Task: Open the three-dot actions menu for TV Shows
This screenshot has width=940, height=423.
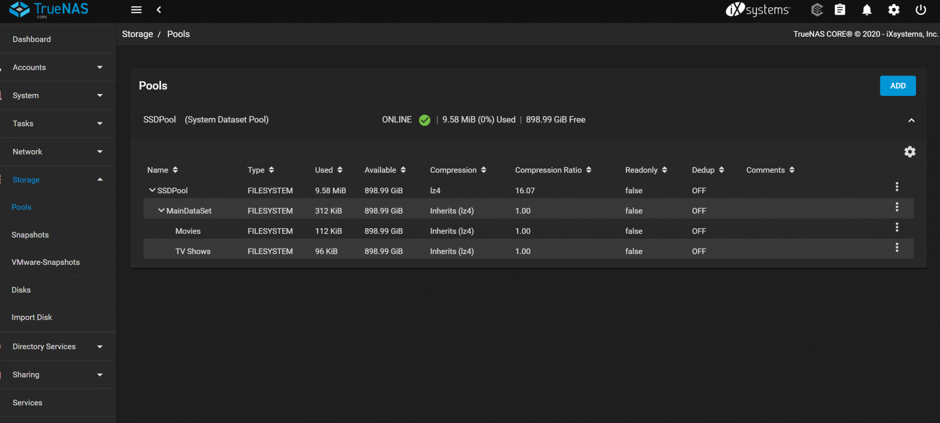Action: [x=897, y=248]
